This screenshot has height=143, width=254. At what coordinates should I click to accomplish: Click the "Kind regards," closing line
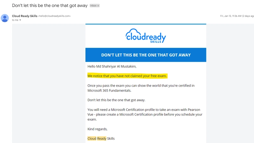[97, 129]
